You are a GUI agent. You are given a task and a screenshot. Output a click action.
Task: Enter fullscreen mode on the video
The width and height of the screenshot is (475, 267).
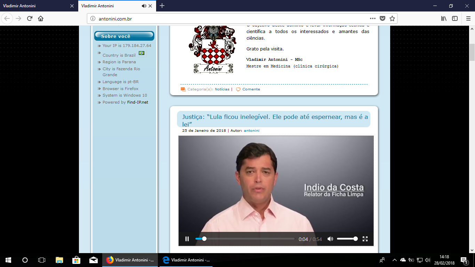(x=365, y=239)
